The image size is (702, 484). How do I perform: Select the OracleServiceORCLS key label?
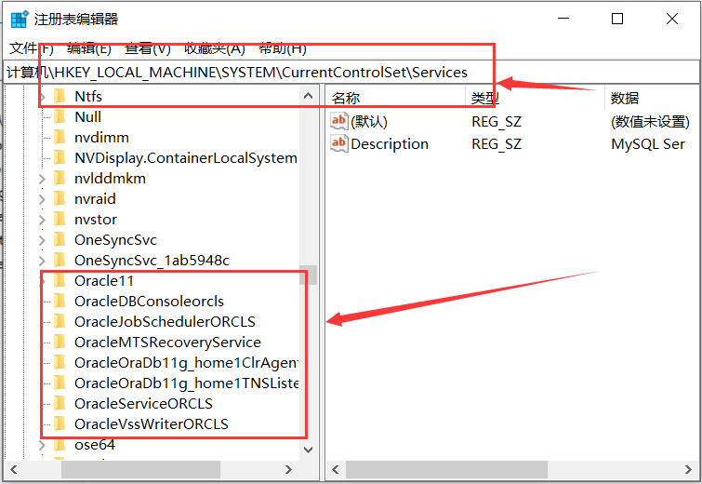point(143,403)
